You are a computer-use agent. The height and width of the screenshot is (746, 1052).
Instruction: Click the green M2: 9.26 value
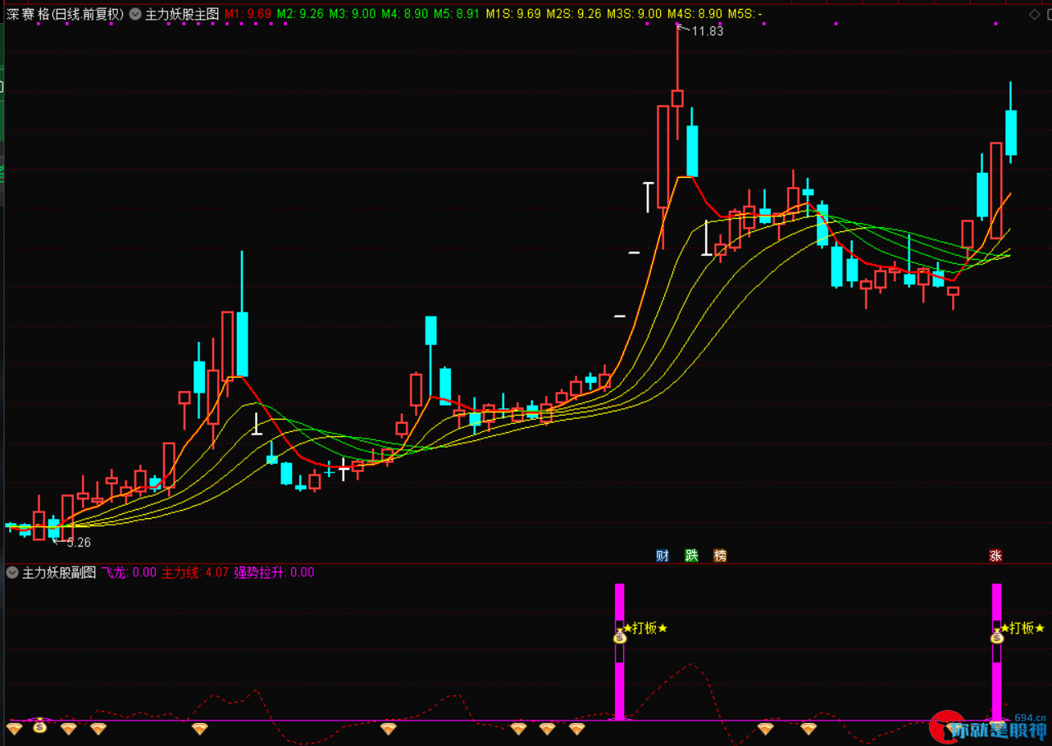(x=300, y=14)
